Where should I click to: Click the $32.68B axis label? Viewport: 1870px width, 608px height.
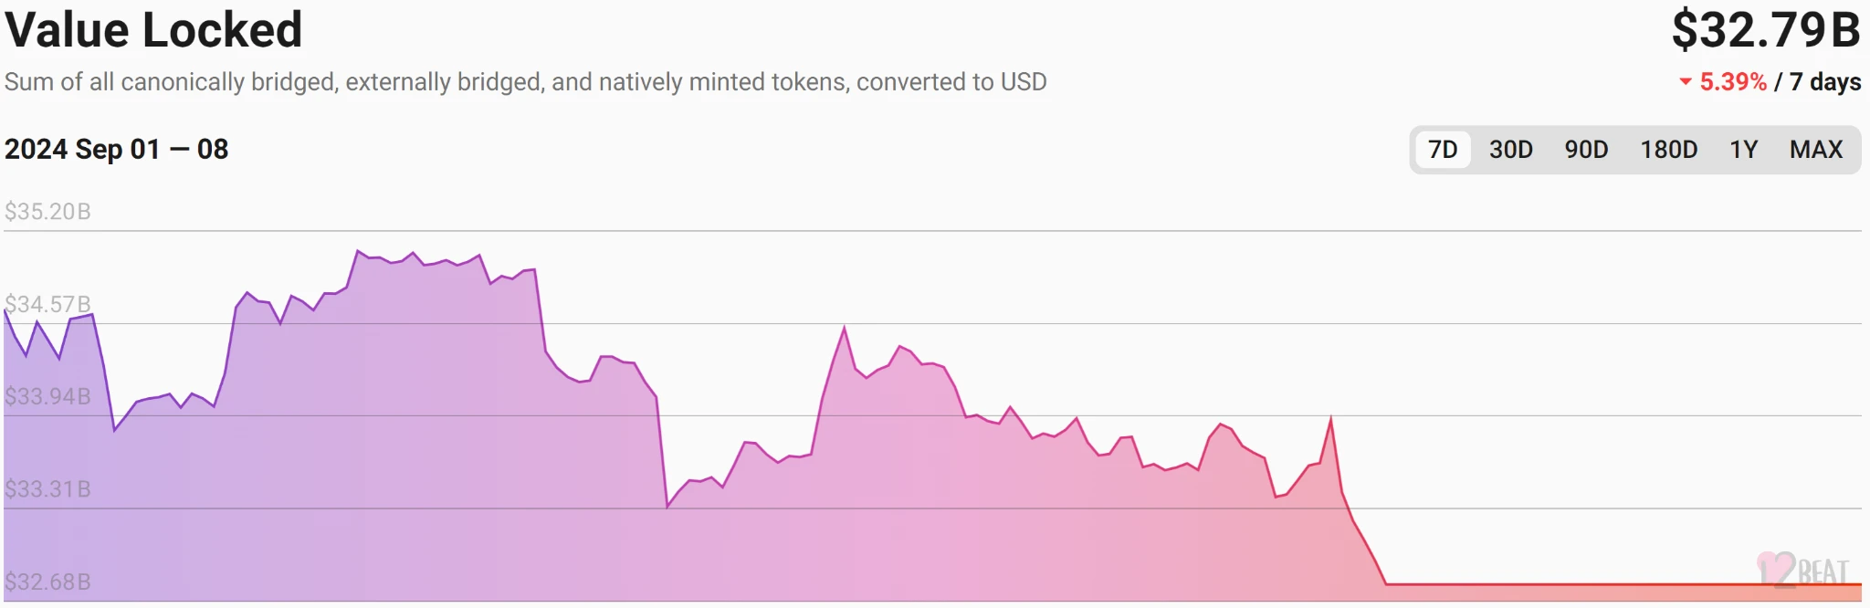[x=47, y=582]
